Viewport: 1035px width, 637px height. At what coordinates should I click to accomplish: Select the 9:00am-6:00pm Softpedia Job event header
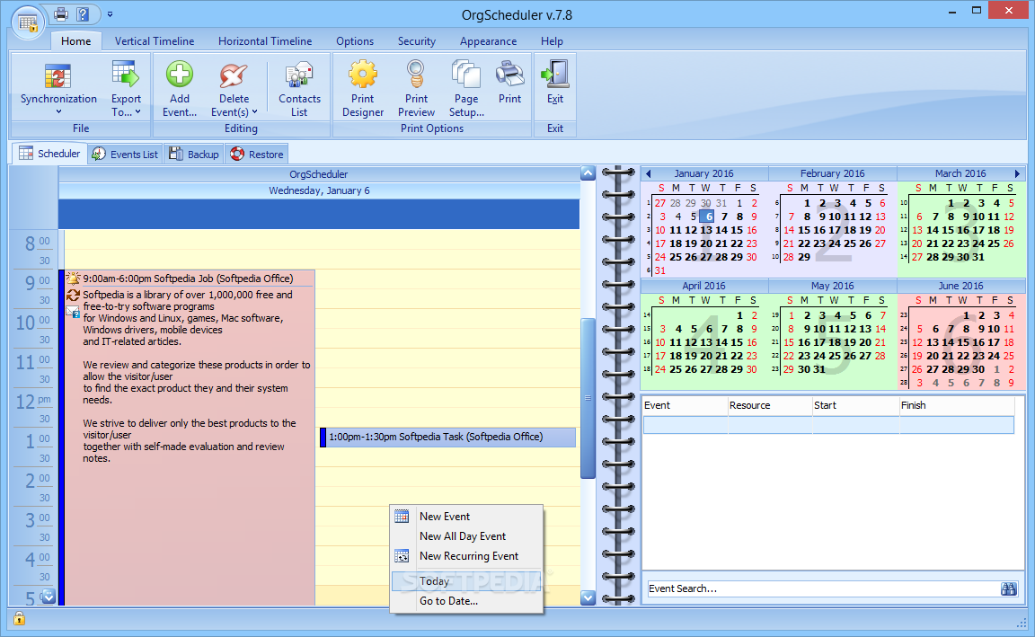pyautogui.click(x=188, y=279)
